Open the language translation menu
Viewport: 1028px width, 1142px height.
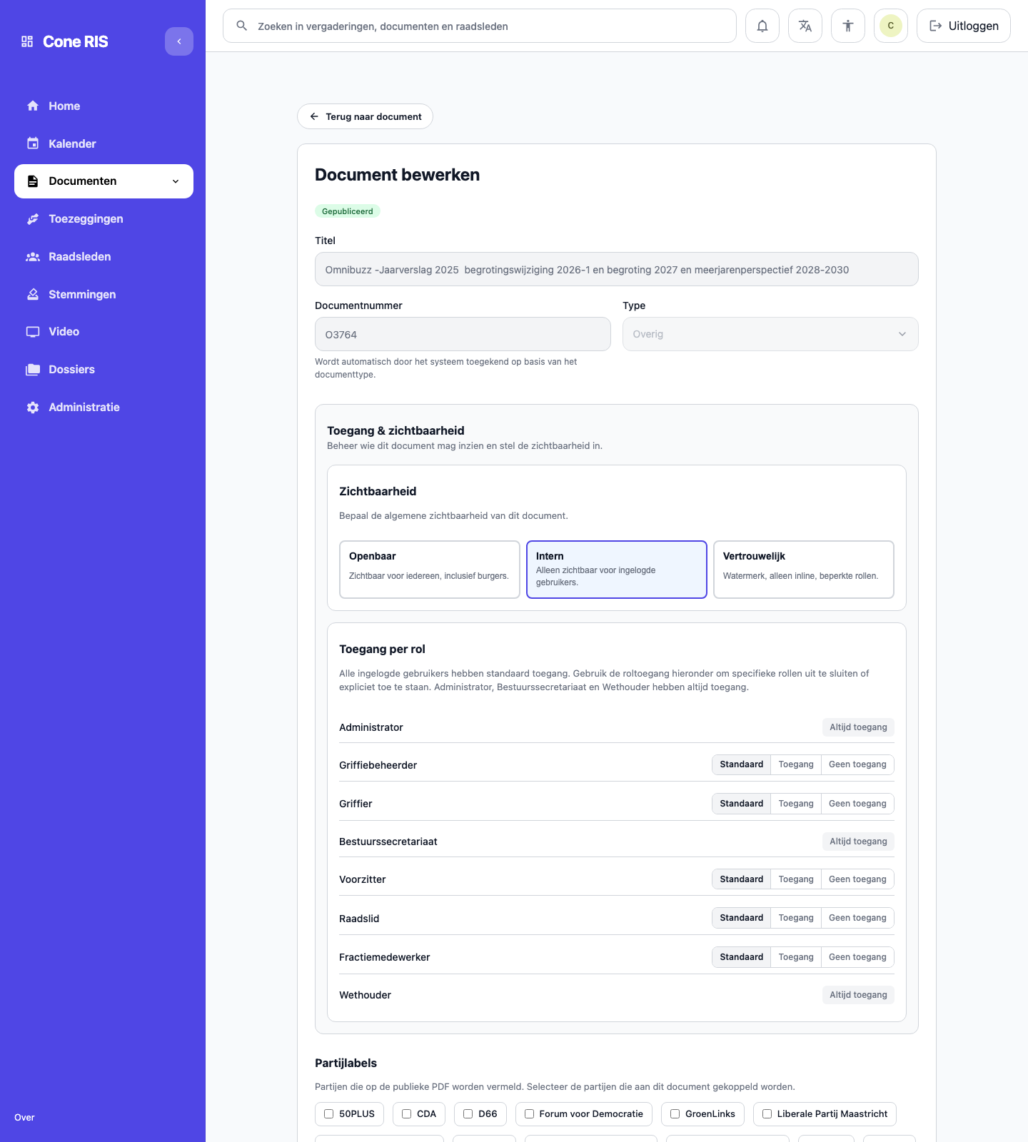tap(805, 26)
